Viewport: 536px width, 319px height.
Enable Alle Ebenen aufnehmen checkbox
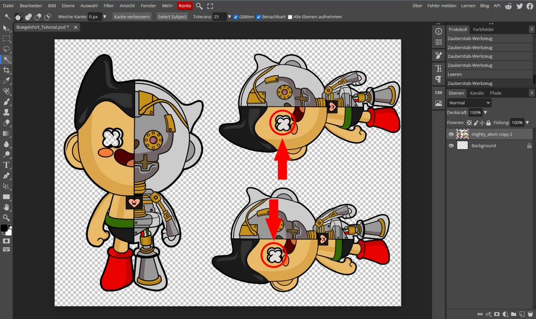click(290, 17)
